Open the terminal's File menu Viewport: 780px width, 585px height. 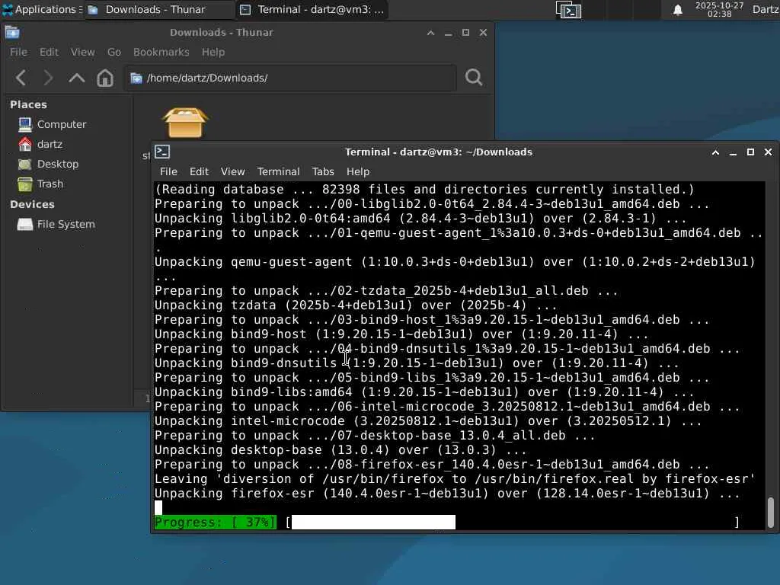(x=168, y=171)
